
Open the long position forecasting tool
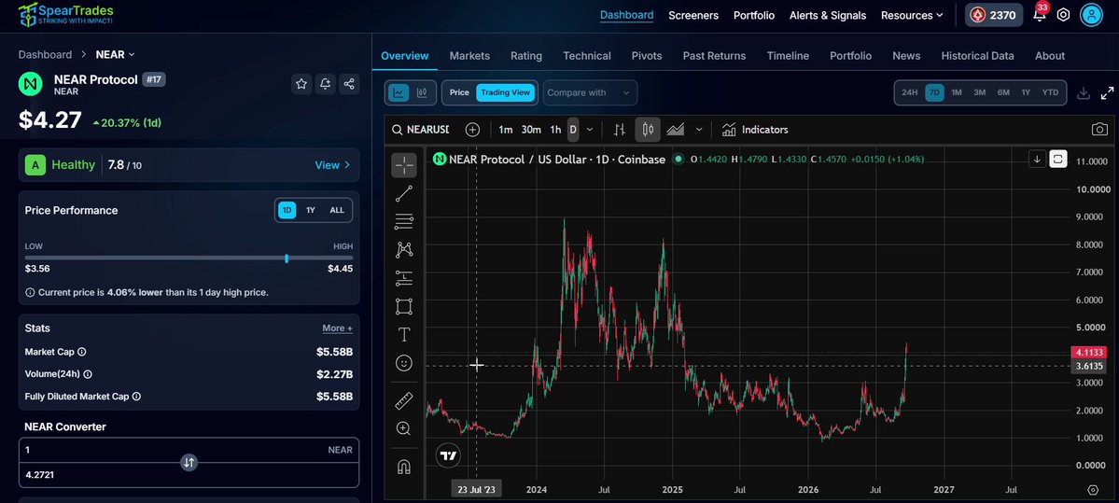404,278
